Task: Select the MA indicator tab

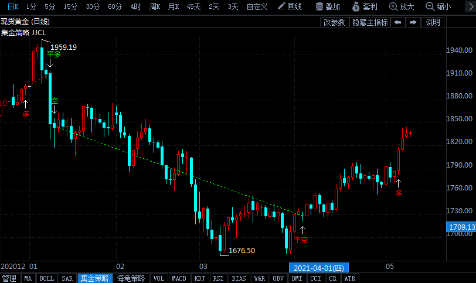Action: (28, 278)
